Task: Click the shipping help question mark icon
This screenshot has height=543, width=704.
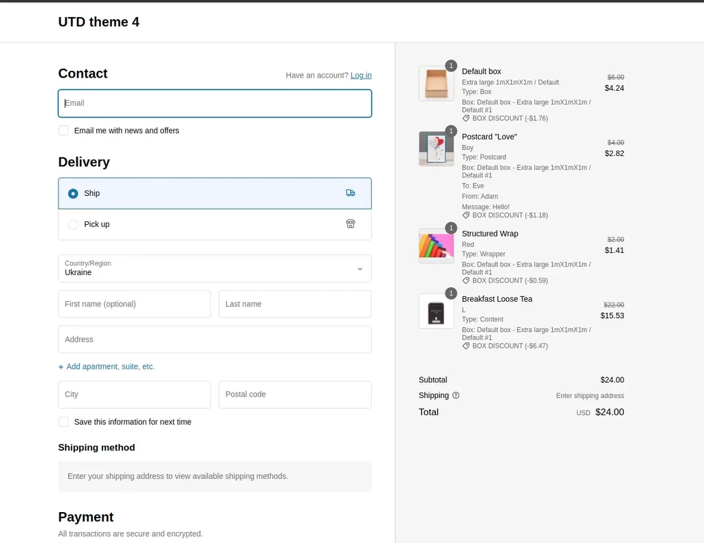Action: click(456, 395)
